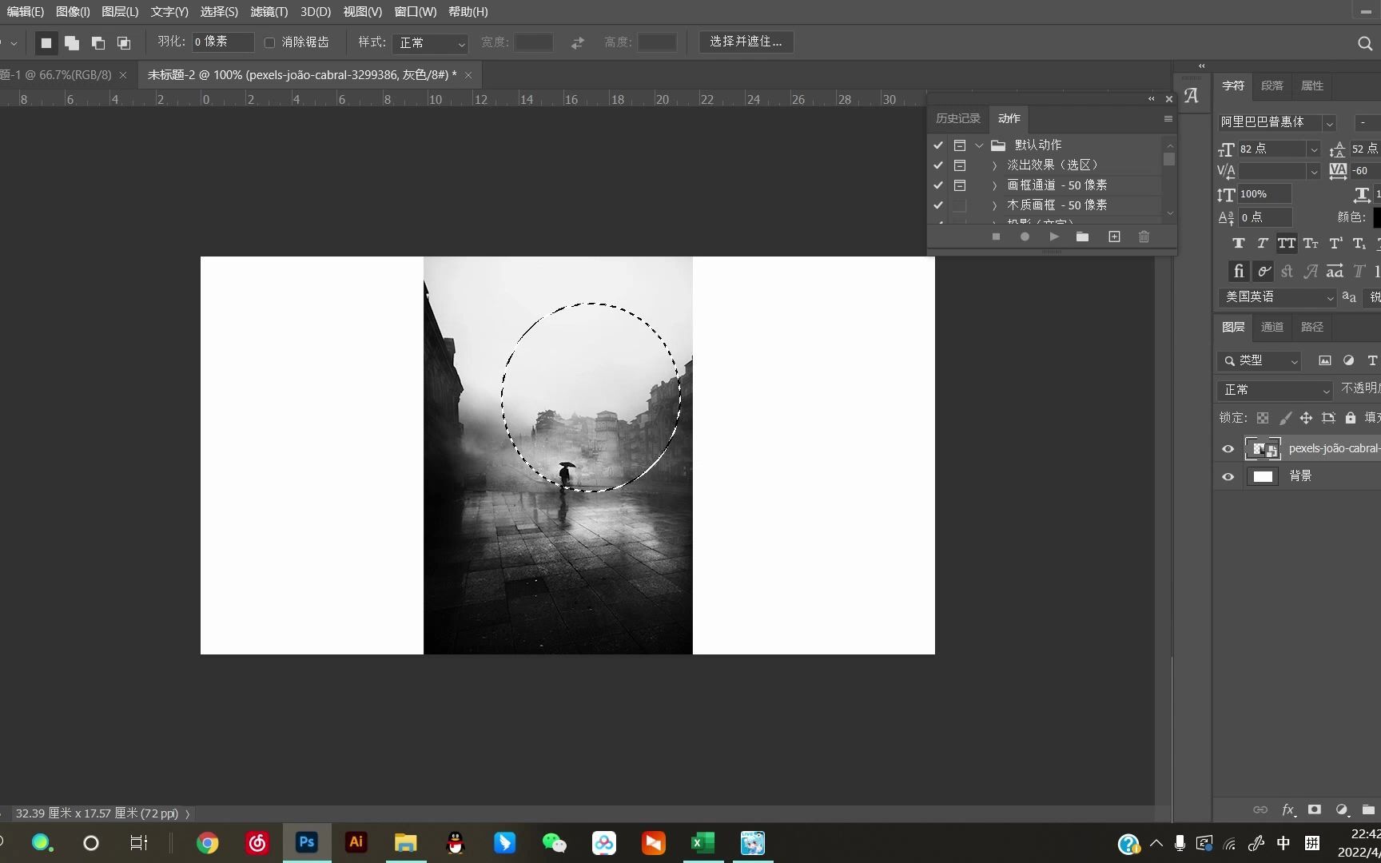Begin recording a new action
The height and width of the screenshot is (863, 1381).
(1025, 237)
